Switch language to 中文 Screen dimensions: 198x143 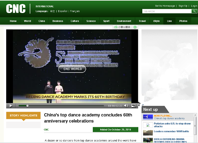click(52, 11)
